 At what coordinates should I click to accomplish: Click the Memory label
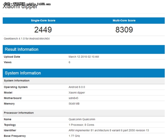click(9, 104)
